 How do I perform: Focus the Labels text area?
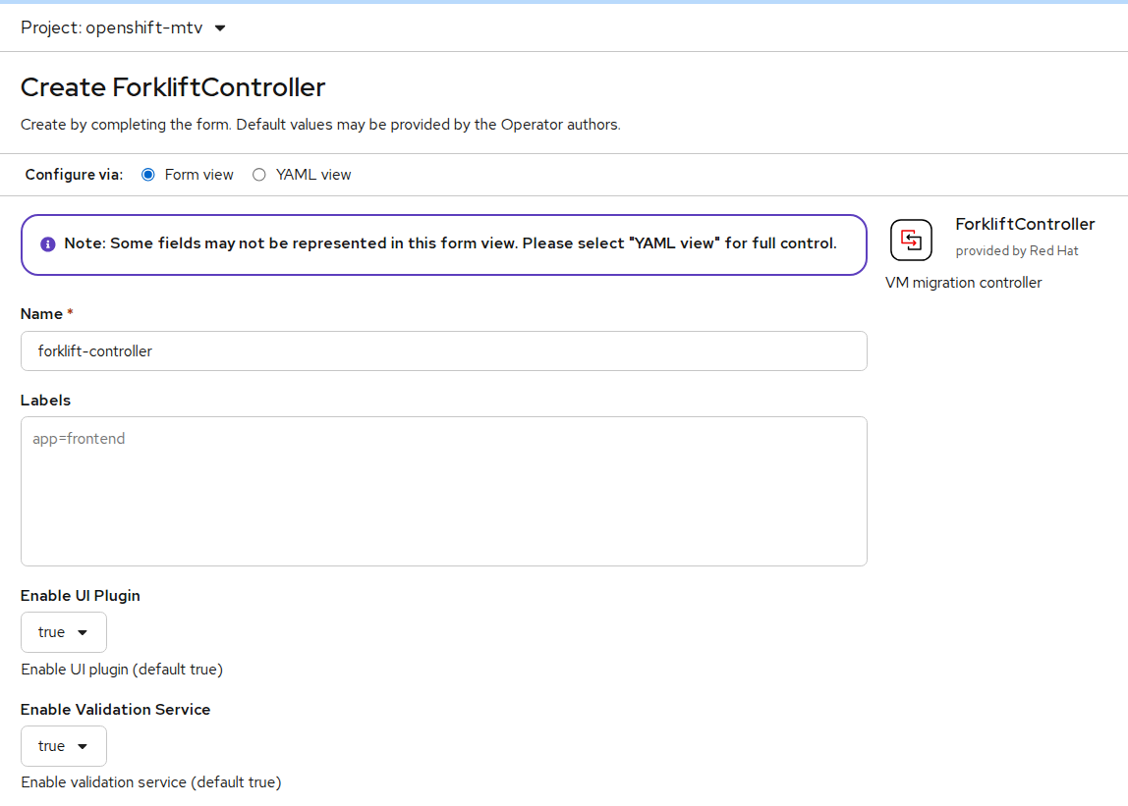click(443, 491)
